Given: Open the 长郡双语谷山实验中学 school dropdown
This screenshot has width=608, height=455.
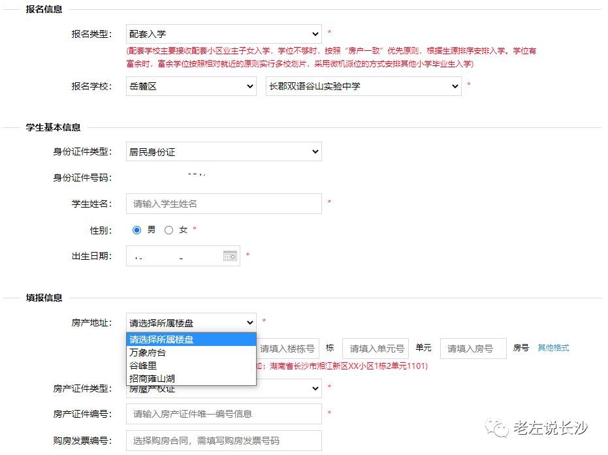Looking at the screenshot, I should pos(363,86).
